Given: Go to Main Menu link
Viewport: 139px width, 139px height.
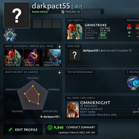Looking at the screenshot, I should pos(40,12).
